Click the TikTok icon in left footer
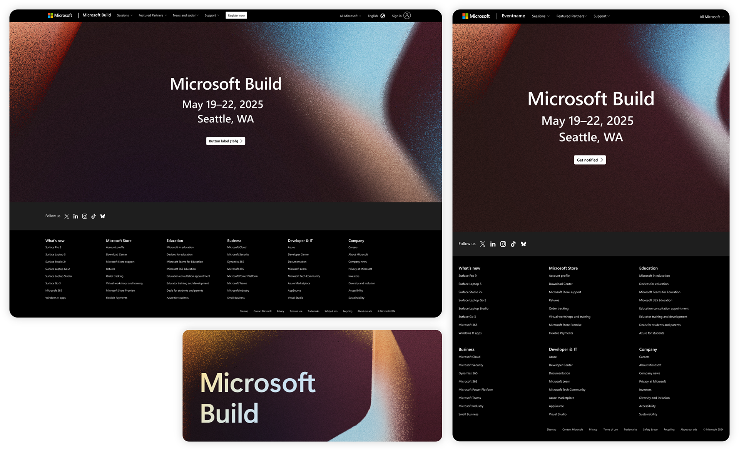 click(x=94, y=216)
